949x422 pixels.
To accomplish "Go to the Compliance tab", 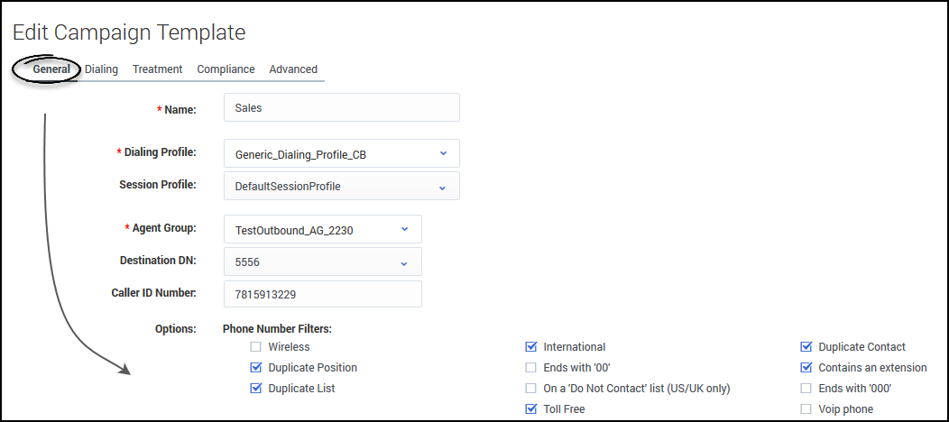I will (x=226, y=69).
